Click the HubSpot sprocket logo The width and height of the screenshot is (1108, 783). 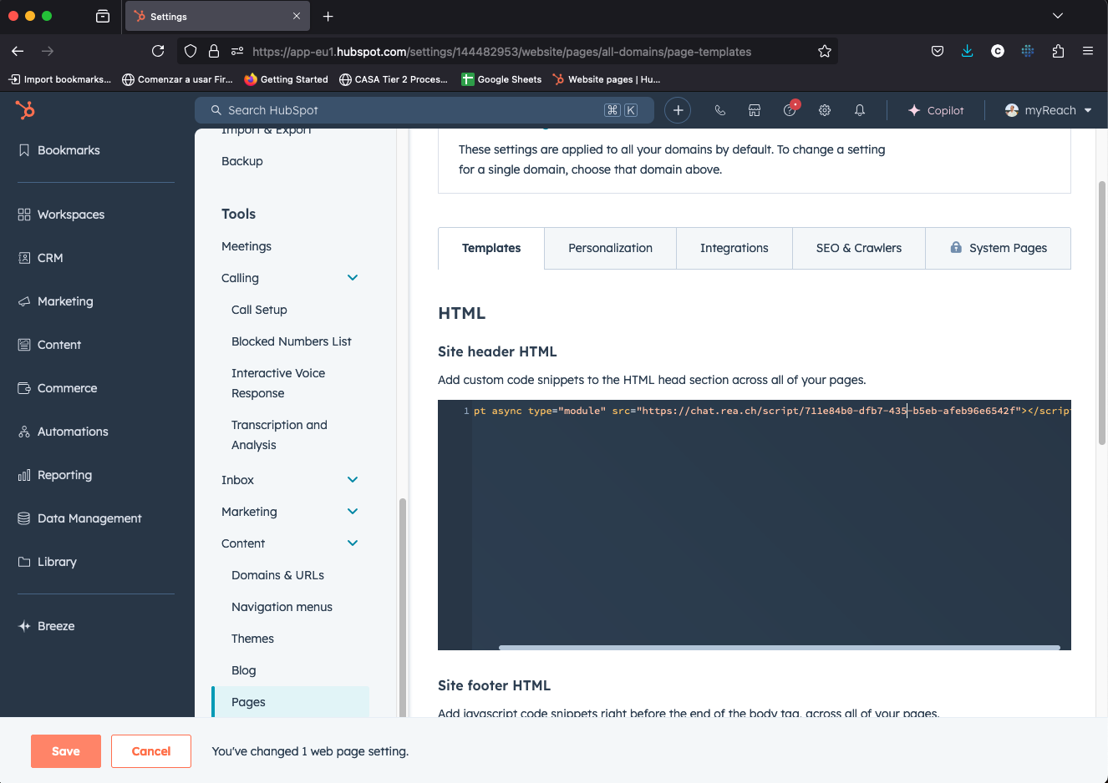point(25,109)
